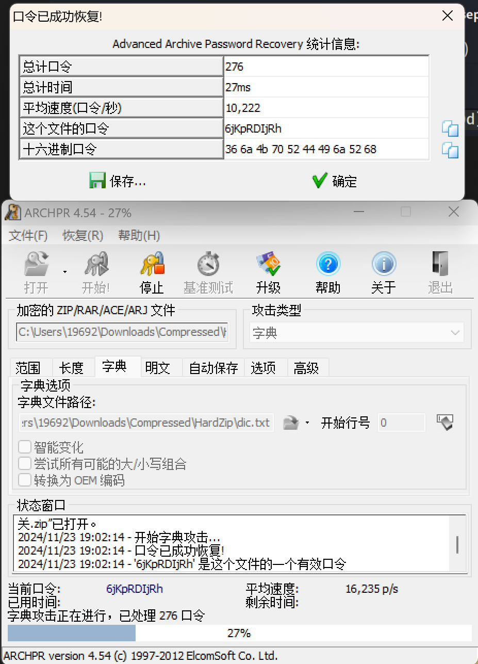Click the browse dictionary file folder icon
This screenshot has width=478, height=664.
click(291, 423)
